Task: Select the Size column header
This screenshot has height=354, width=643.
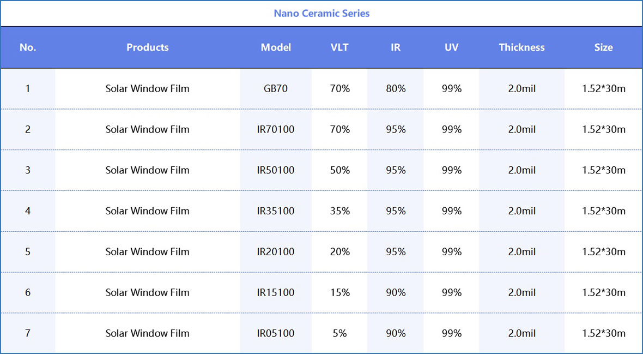Action: pyautogui.click(x=603, y=47)
